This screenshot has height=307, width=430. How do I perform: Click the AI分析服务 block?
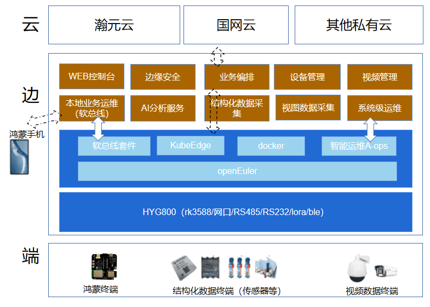(163, 108)
